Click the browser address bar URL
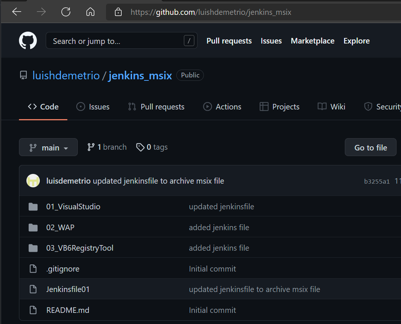 coord(211,12)
